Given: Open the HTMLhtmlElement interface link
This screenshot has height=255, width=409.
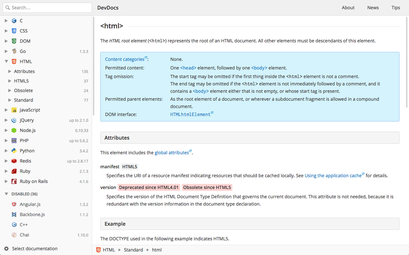Looking at the screenshot, I should click(x=190, y=115).
